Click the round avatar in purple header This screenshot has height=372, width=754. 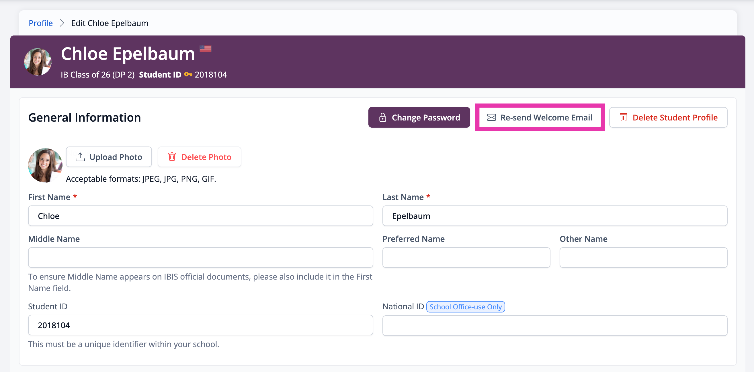click(38, 62)
